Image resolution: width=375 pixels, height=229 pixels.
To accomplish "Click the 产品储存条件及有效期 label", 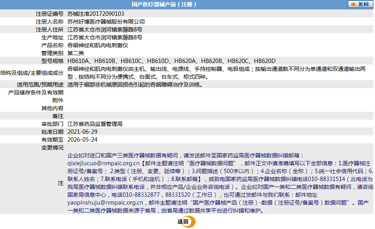I will point(36,92).
